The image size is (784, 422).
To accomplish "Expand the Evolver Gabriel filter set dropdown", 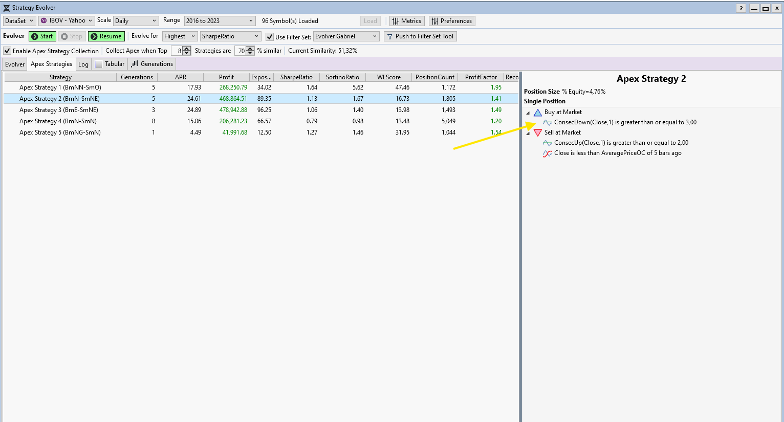I will click(346, 36).
